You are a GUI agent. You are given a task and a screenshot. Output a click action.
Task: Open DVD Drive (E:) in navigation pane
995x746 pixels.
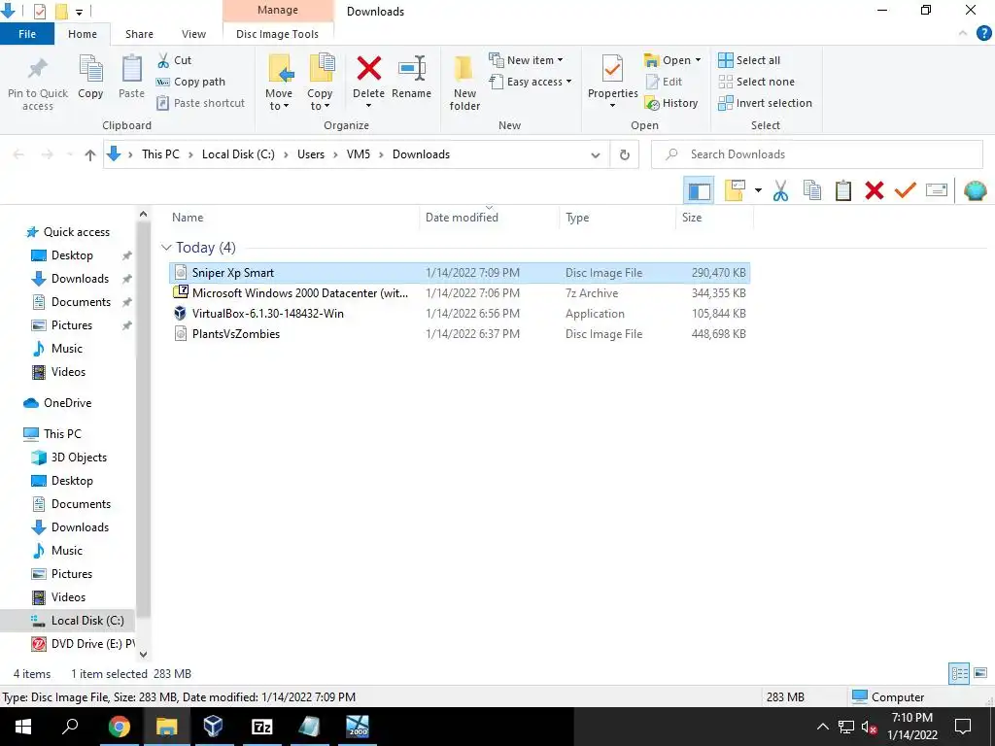pos(84,644)
